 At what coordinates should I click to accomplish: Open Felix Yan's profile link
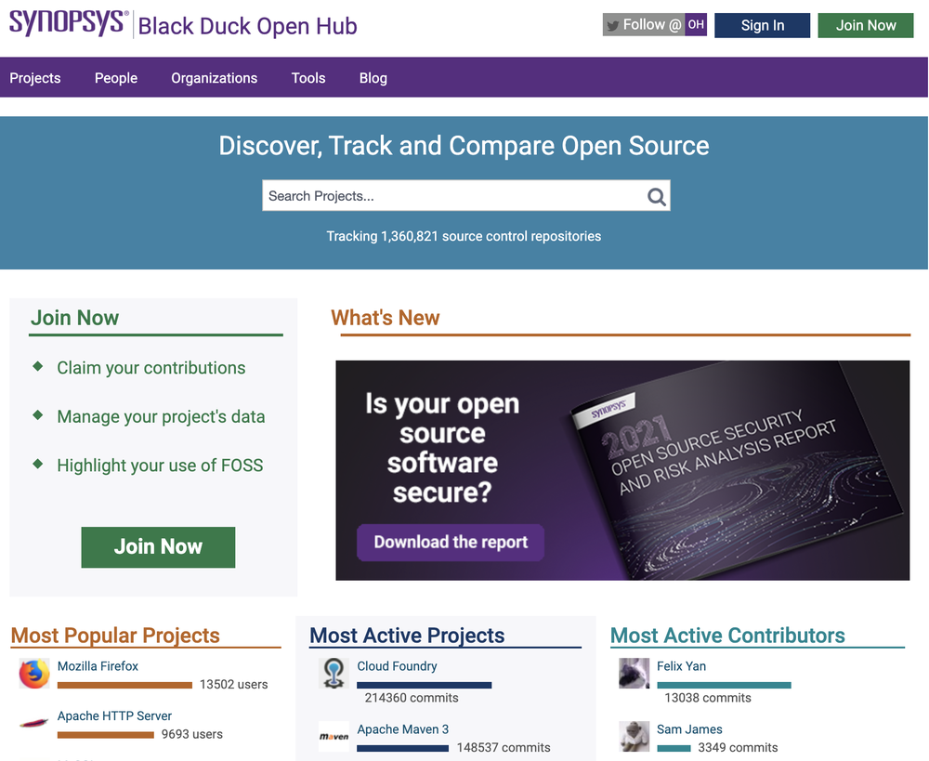click(681, 666)
